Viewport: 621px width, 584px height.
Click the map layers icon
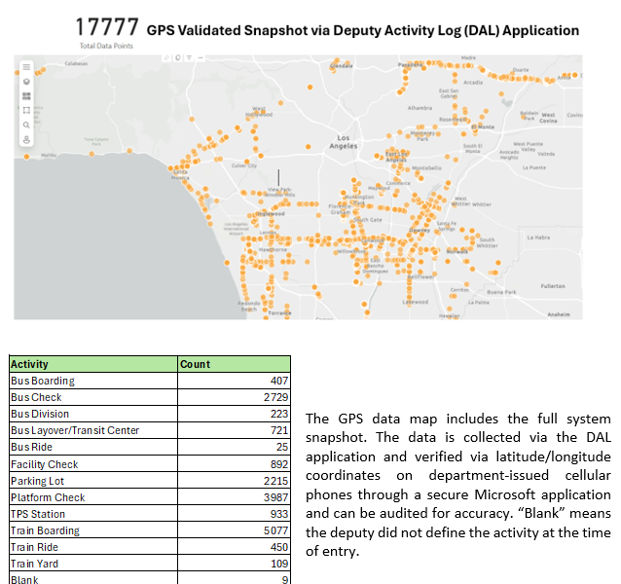pos(26,82)
